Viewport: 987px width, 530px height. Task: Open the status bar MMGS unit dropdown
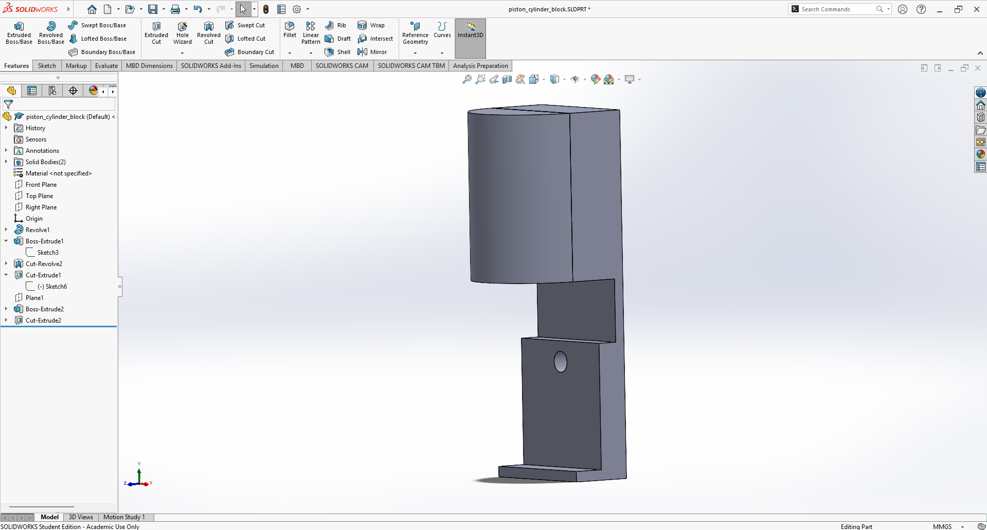coord(962,526)
